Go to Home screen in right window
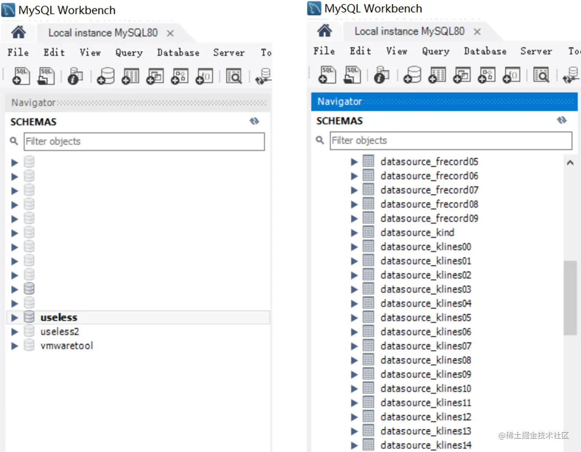Screen dimensions: 581x452 coord(325,31)
